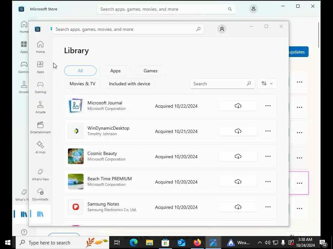Image resolution: width=333 pixels, height=249 pixels.
Task: Click search magnifier in front Store search bar
Action: [198, 29]
